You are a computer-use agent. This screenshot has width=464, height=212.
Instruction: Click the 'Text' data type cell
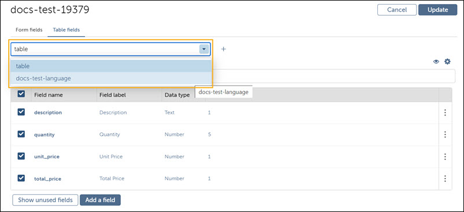(170, 113)
